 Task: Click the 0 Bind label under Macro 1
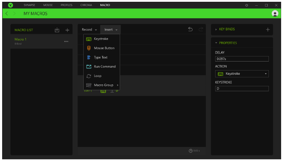tap(18, 44)
